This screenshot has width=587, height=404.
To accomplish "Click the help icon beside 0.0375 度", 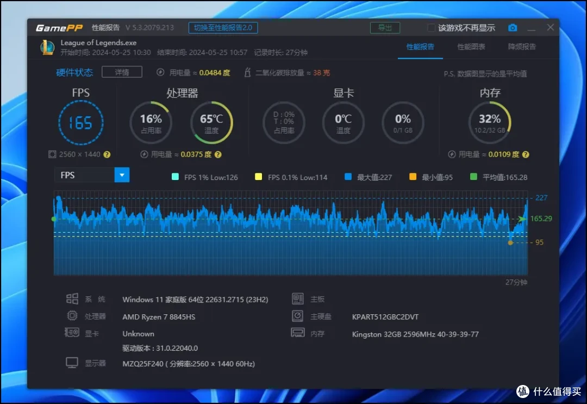I will pos(218,154).
